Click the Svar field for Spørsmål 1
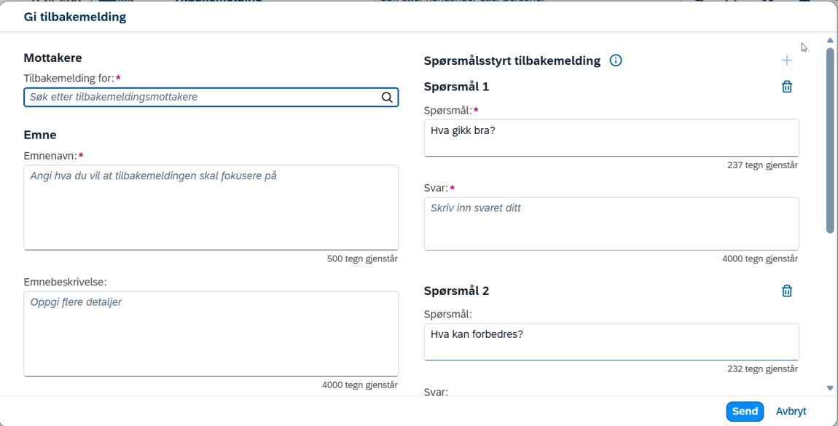Screen dimensions: 838x426 611,224
